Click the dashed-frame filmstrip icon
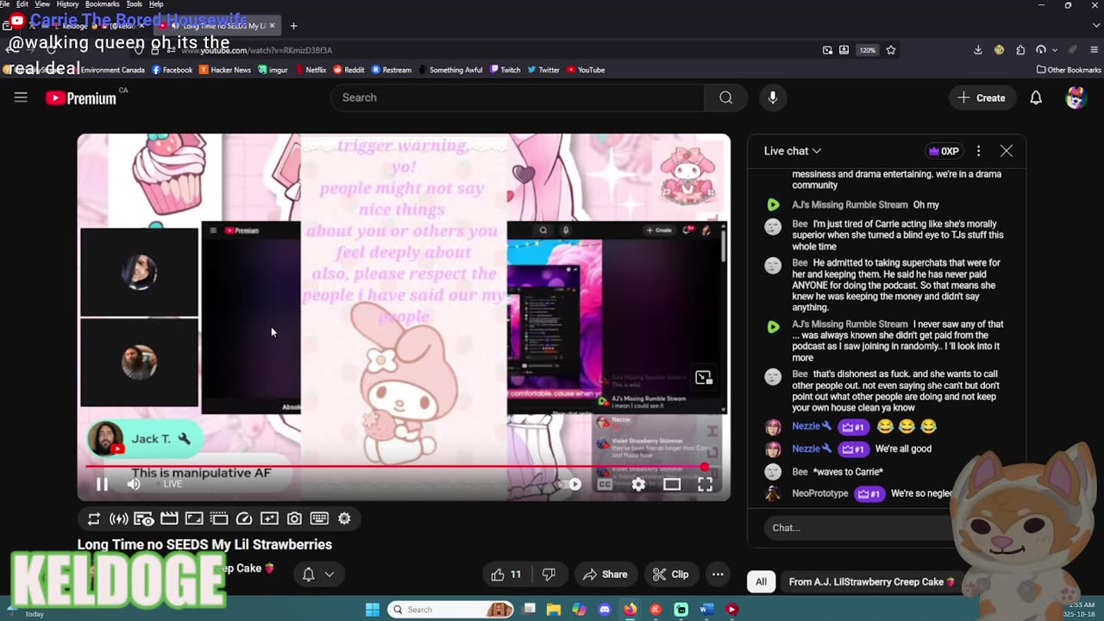The height and width of the screenshot is (621, 1104). [219, 518]
